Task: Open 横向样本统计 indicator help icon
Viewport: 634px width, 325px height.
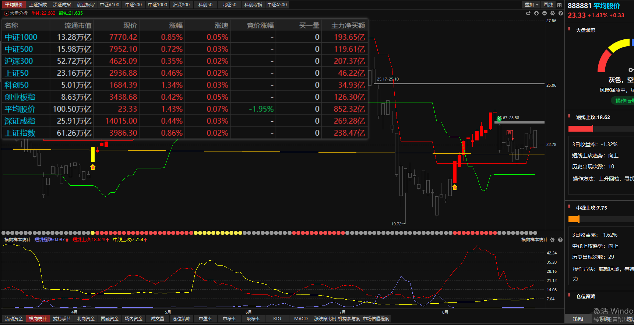Action: point(560,240)
